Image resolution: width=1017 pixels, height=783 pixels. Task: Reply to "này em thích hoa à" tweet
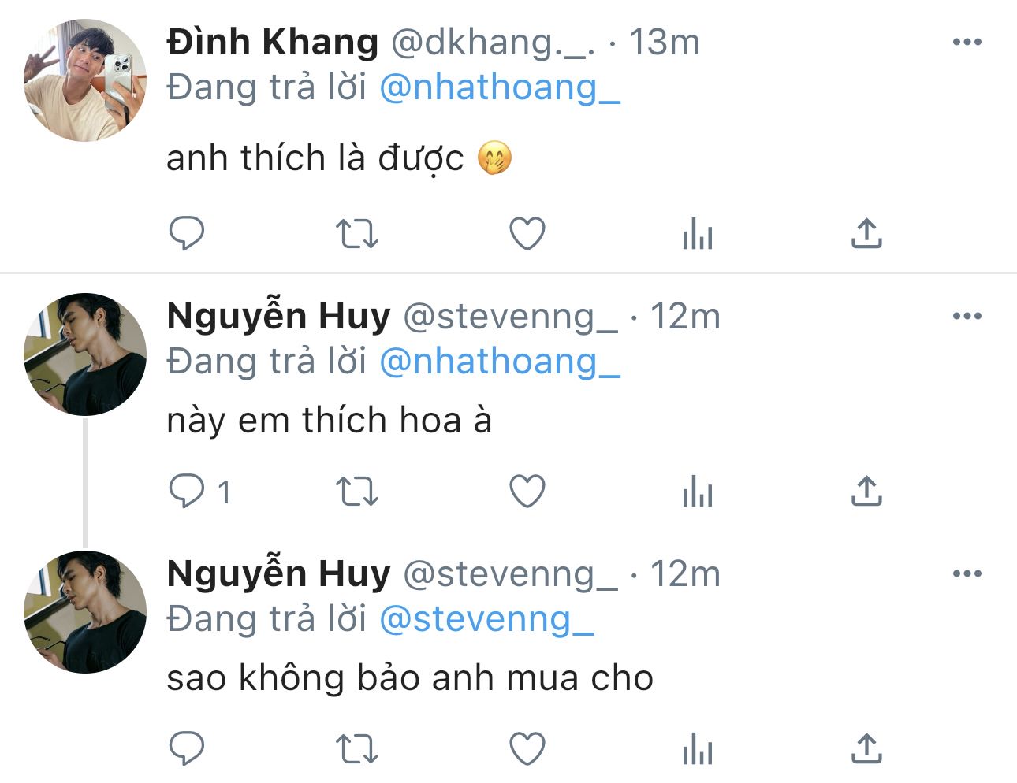coord(187,492)
